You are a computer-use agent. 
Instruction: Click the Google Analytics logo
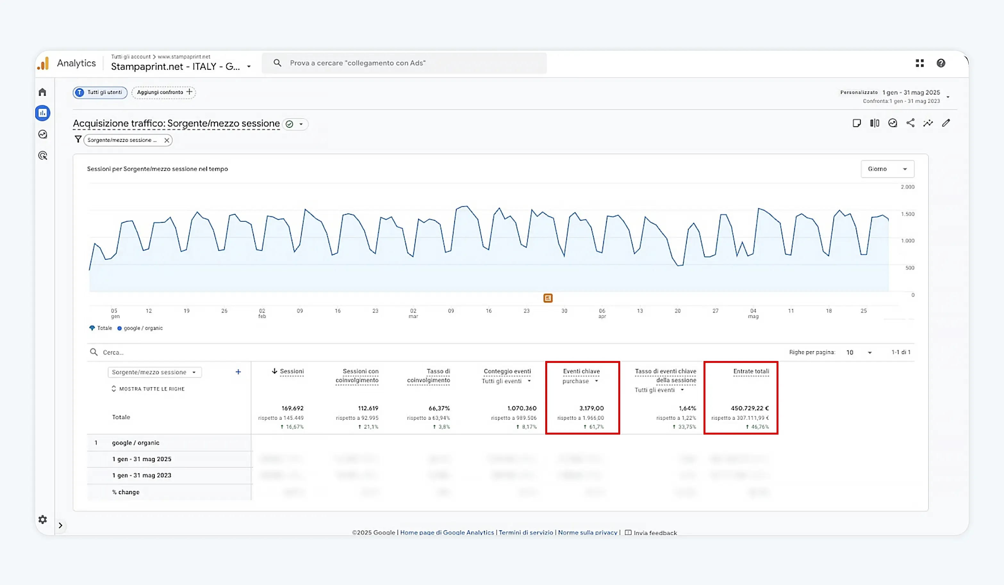point(43,63)
